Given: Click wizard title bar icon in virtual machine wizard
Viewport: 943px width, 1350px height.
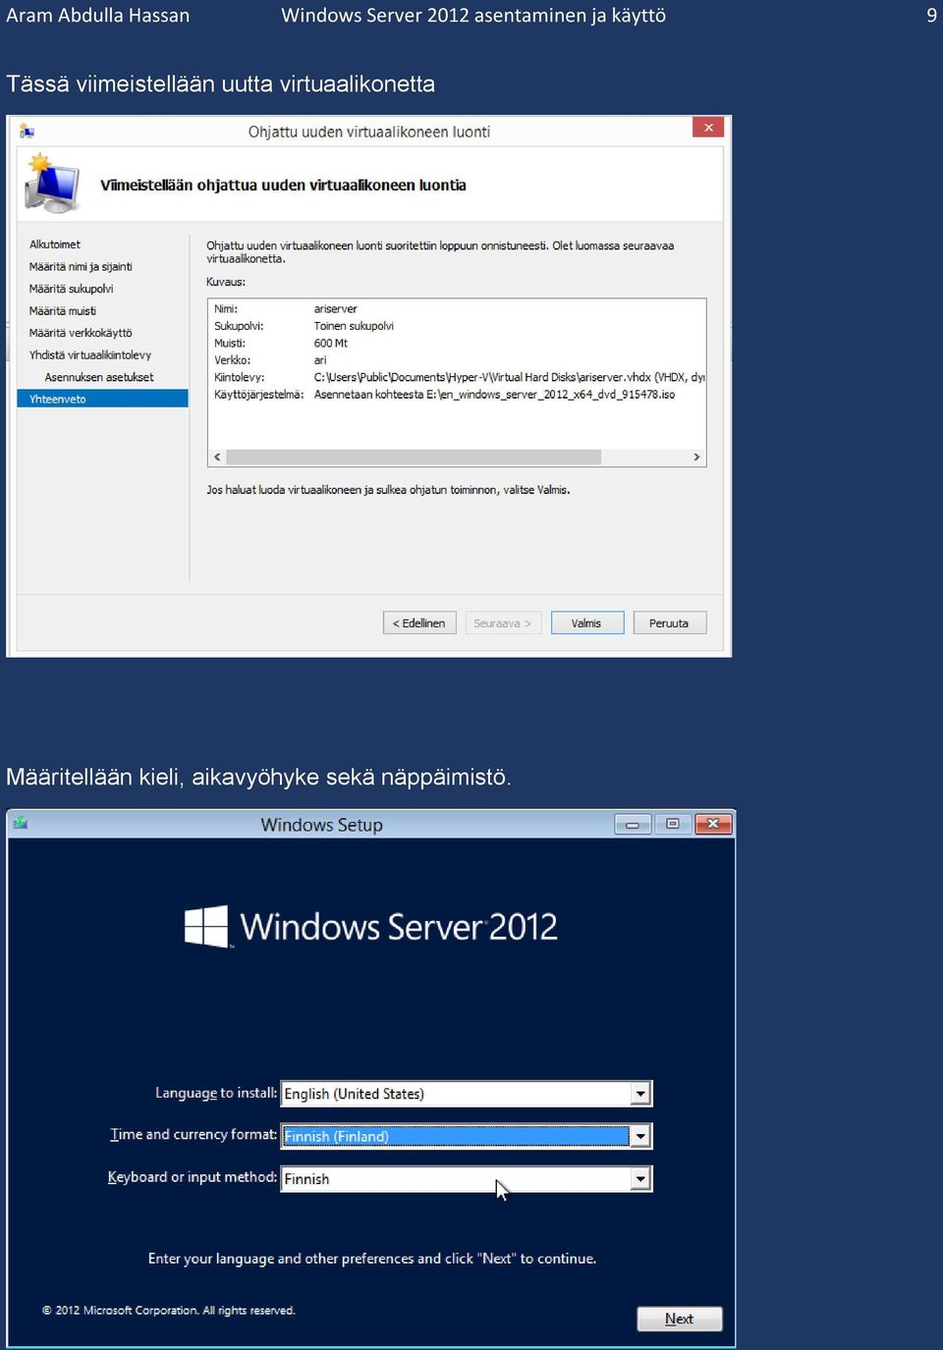Looking at the screenshot, I should coord(27,131).
